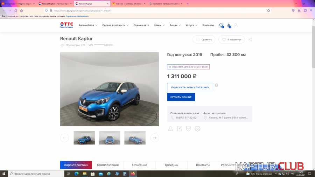Open Windows notification center
Screen dimensions: 315x177
(x=310, y=174)
